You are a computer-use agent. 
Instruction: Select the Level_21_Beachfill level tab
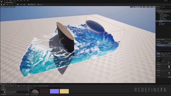9,2
